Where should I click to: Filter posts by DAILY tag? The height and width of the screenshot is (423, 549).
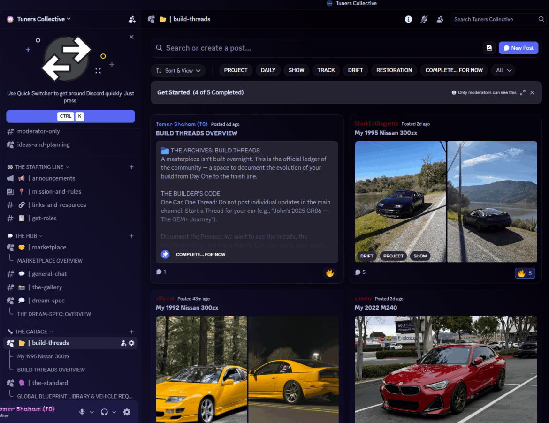point(268,70)
